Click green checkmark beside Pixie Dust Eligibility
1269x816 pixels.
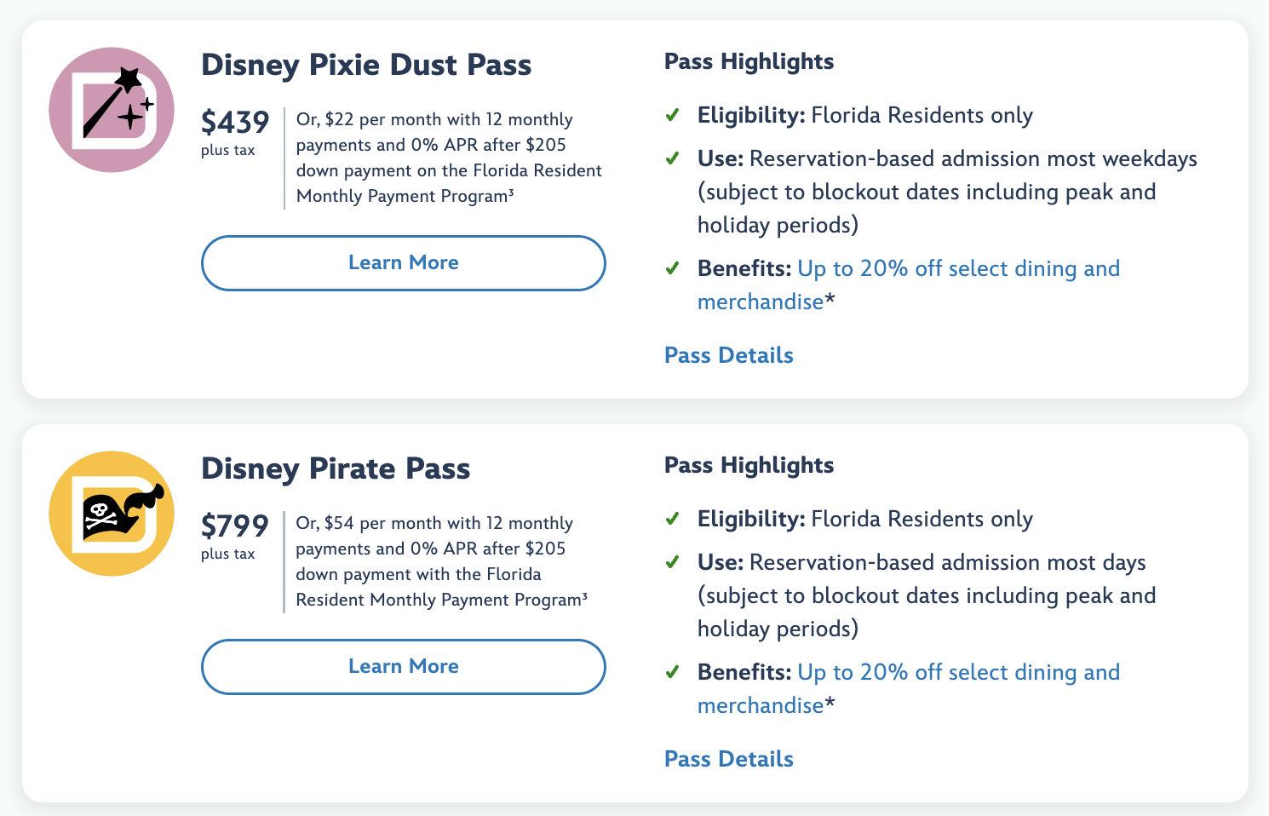click(673, 115)
